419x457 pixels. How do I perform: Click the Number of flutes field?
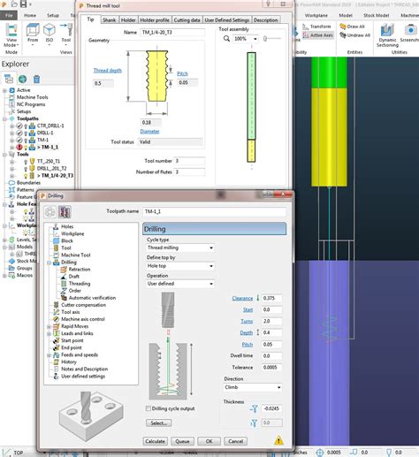[189, 171]
